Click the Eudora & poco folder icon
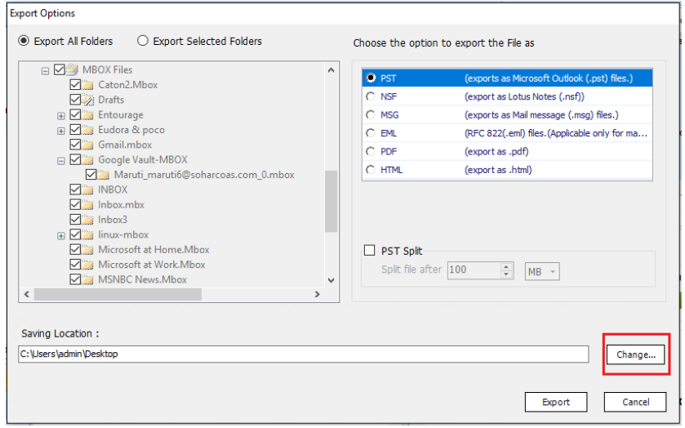This screenshot has height=428, width=685. pos(88,130)
